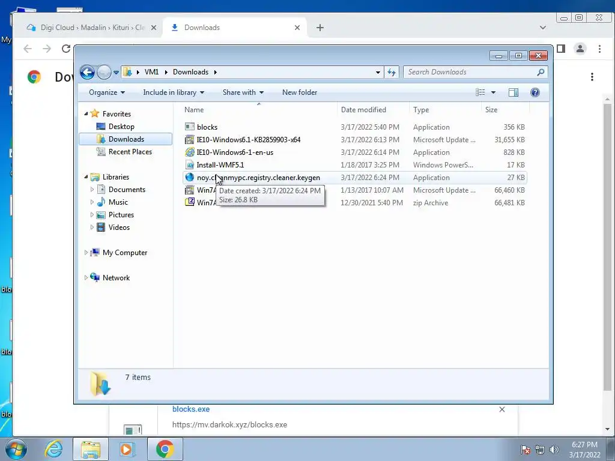The width and height of the screenshot is (615, 461).
Task: Click the New folder button
Action: pyautogui.click(x=300, y=92)
